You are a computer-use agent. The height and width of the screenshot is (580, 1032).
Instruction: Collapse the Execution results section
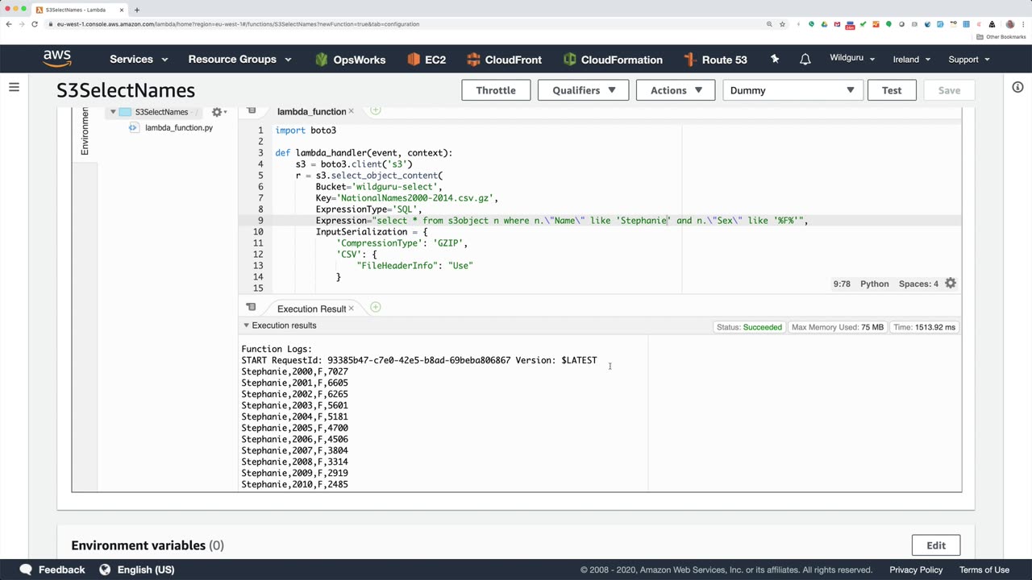(x=247, y=325)
